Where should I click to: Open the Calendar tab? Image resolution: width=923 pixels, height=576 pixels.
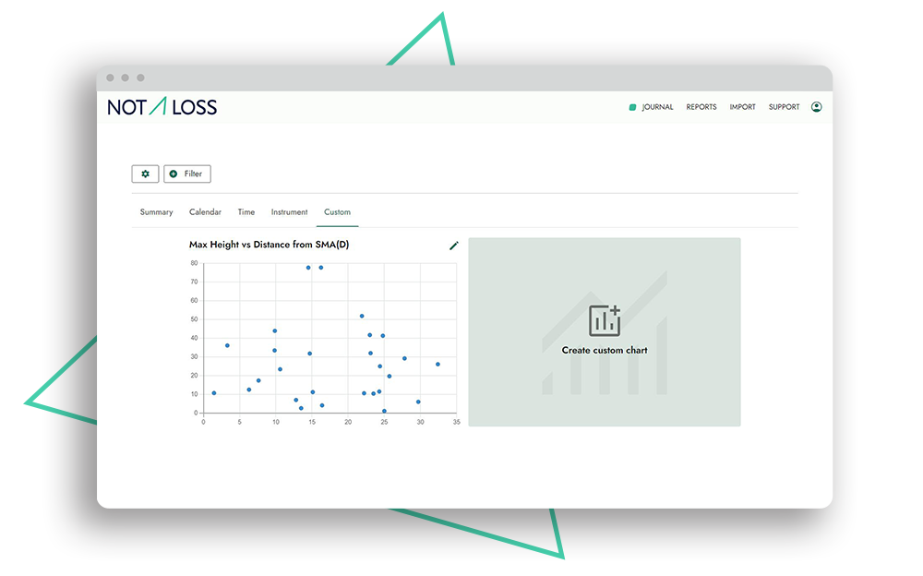(205, 211)
